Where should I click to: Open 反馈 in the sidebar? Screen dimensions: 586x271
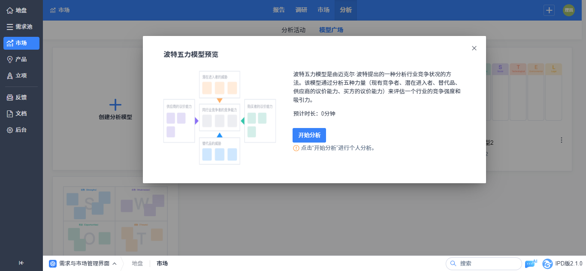[x=21, y=97]
